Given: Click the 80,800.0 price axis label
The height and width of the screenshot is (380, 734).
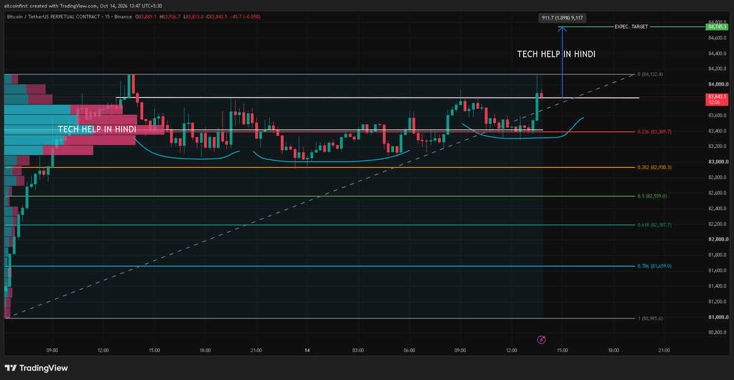Looking at the screenshot, I should (717, 333).
